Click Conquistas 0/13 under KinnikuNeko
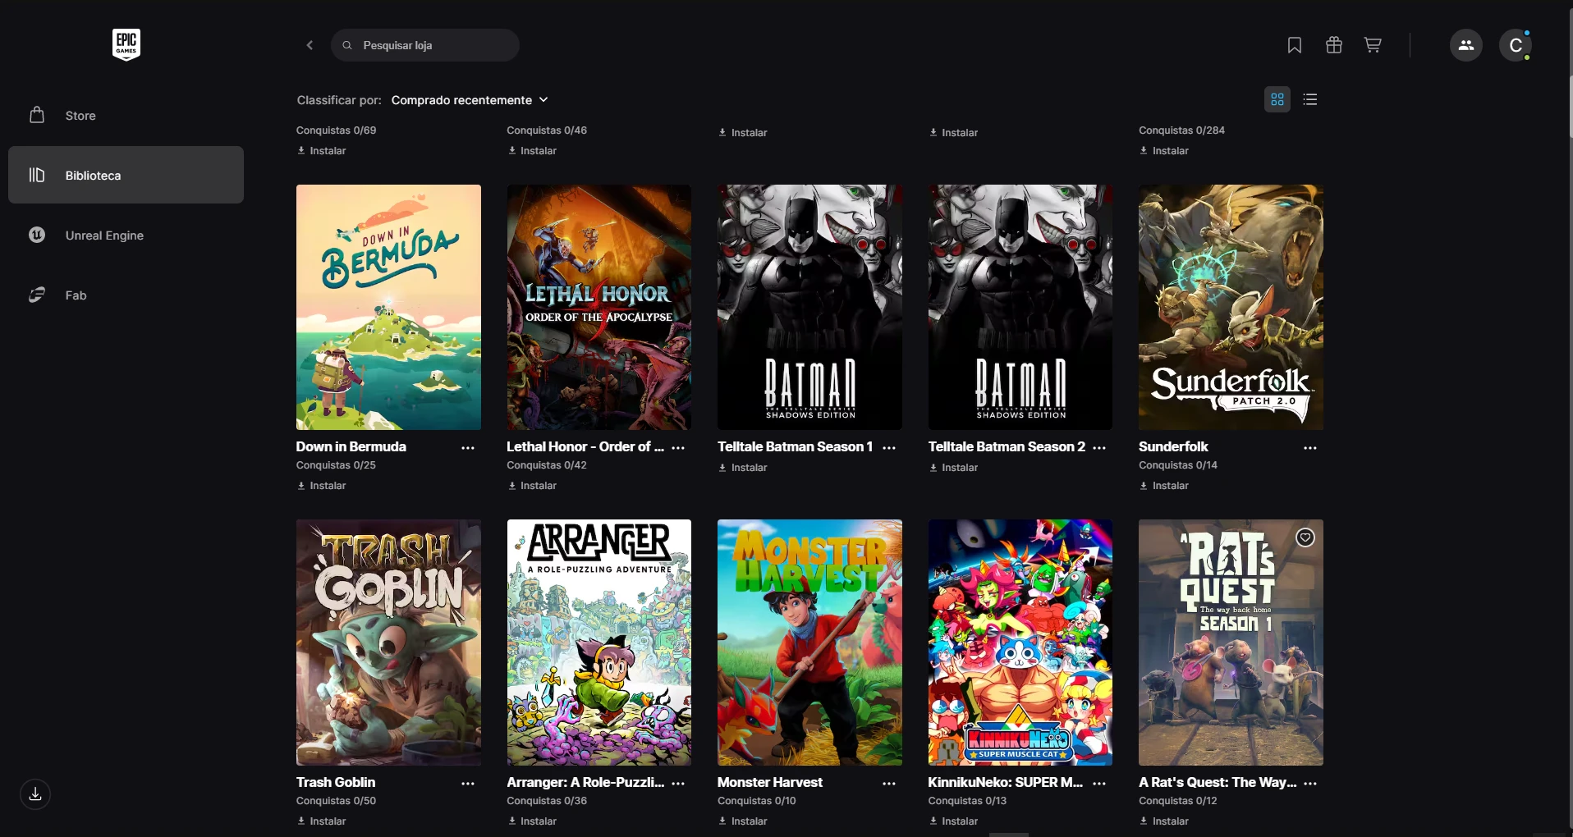The height and width of the screenshot is (837, 1573). point(967,801)
